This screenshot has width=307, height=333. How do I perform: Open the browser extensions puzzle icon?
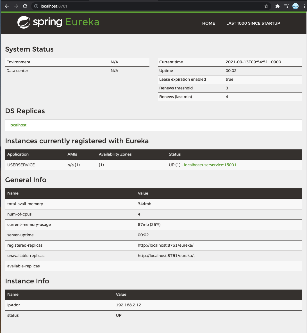point(277,6)
